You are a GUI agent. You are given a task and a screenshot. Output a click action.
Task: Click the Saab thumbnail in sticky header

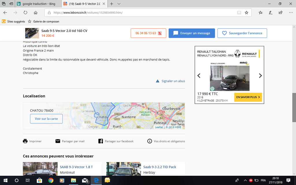point(32,33)
